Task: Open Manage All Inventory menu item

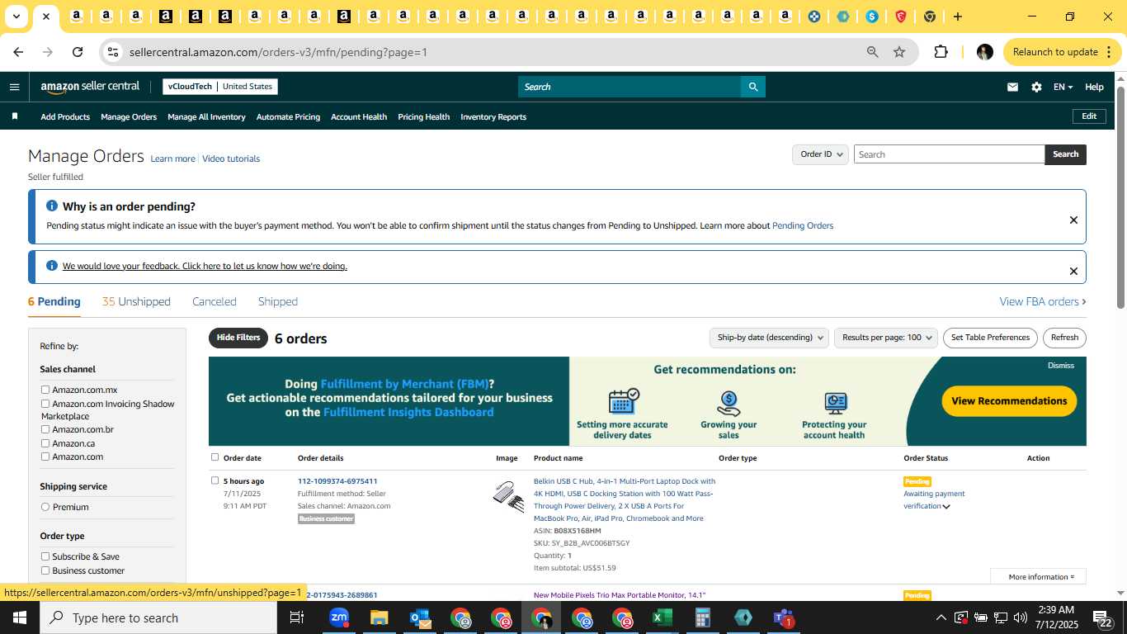Action: tap(206, 116)
